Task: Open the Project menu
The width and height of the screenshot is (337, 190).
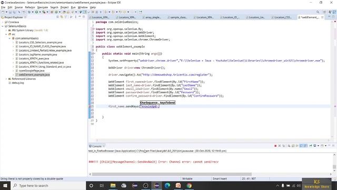Action: point(64,7)
